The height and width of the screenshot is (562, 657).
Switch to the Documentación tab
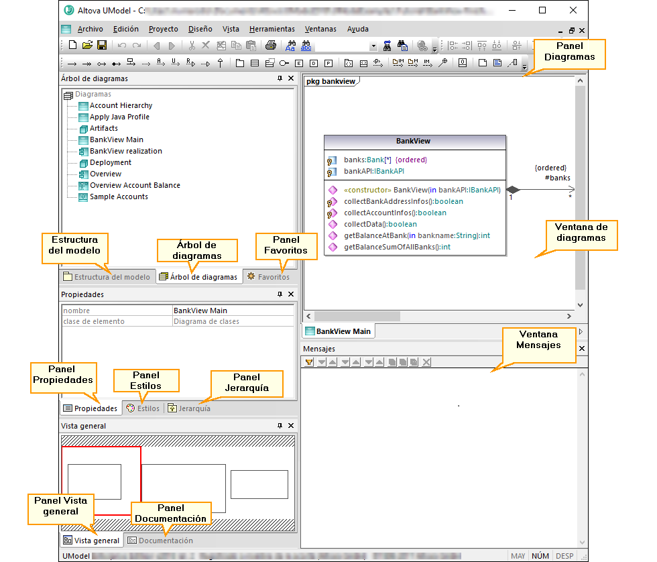[x=160, y=541]
